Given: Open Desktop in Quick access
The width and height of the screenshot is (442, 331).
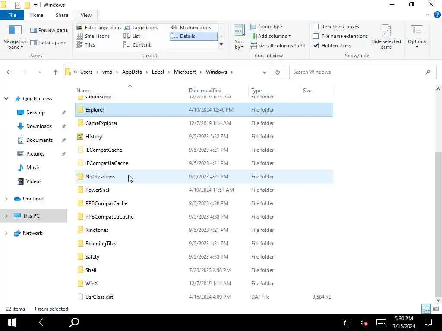Looking at the screenshot, I should pyautogui.click(x=35, y=112).
